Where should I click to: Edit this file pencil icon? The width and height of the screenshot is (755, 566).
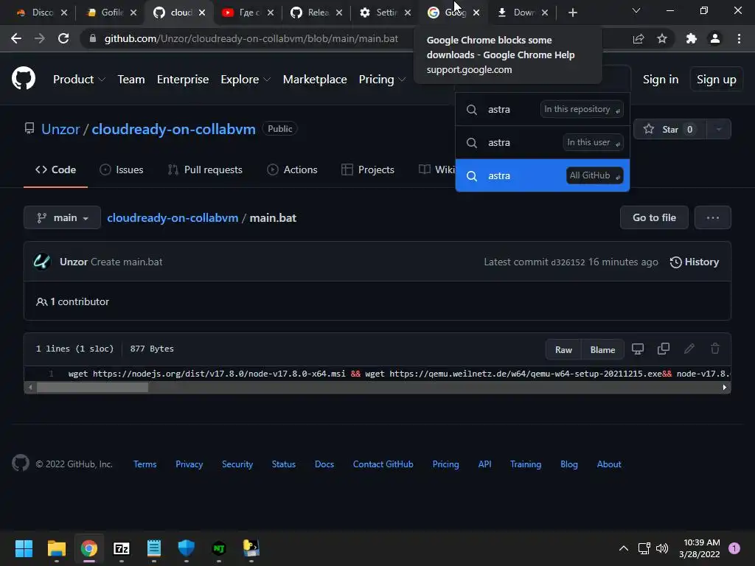point(689,349)
